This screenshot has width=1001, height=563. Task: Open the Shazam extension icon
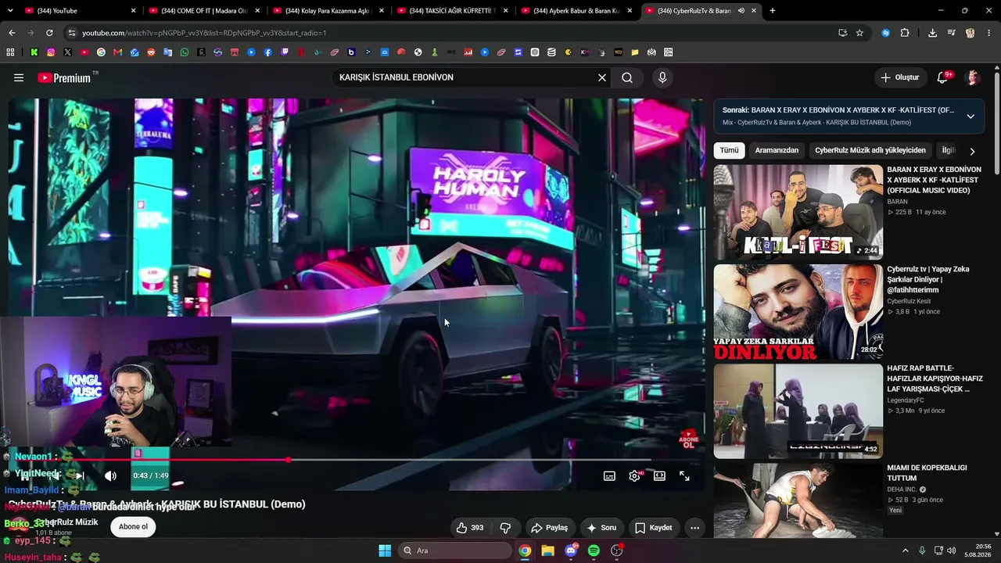[885, 33]
